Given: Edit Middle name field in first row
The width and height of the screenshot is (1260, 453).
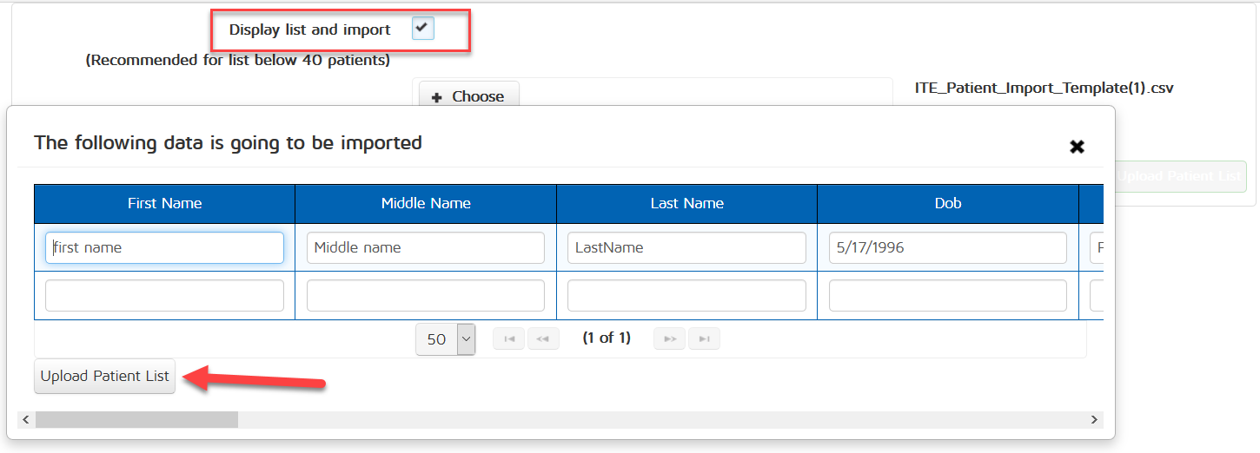Looking at the screenshot, I should 426,247.
